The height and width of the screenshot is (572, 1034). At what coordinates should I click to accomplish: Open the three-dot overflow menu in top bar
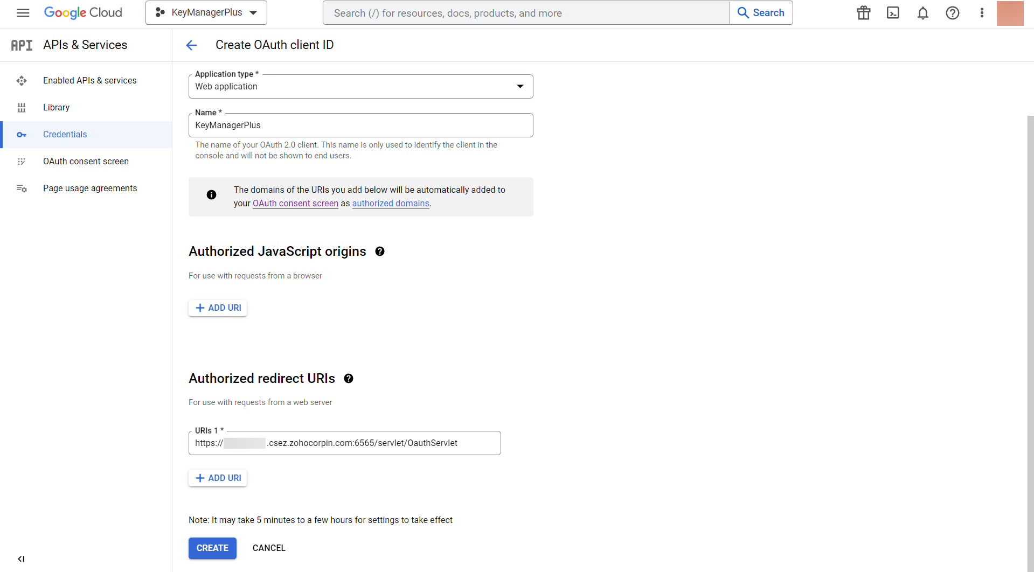(x=981, y=12)
